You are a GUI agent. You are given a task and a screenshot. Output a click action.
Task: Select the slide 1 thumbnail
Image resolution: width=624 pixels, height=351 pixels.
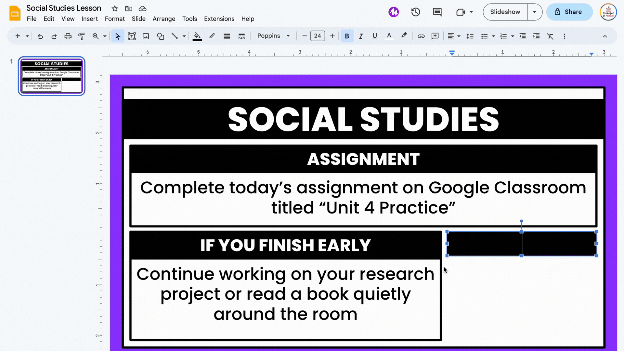pyautogui.click(x=51, y=76)
